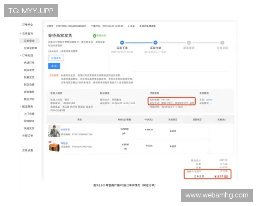Click the 优惠(元) column header
257x206 pixels.
coord(221,119)
